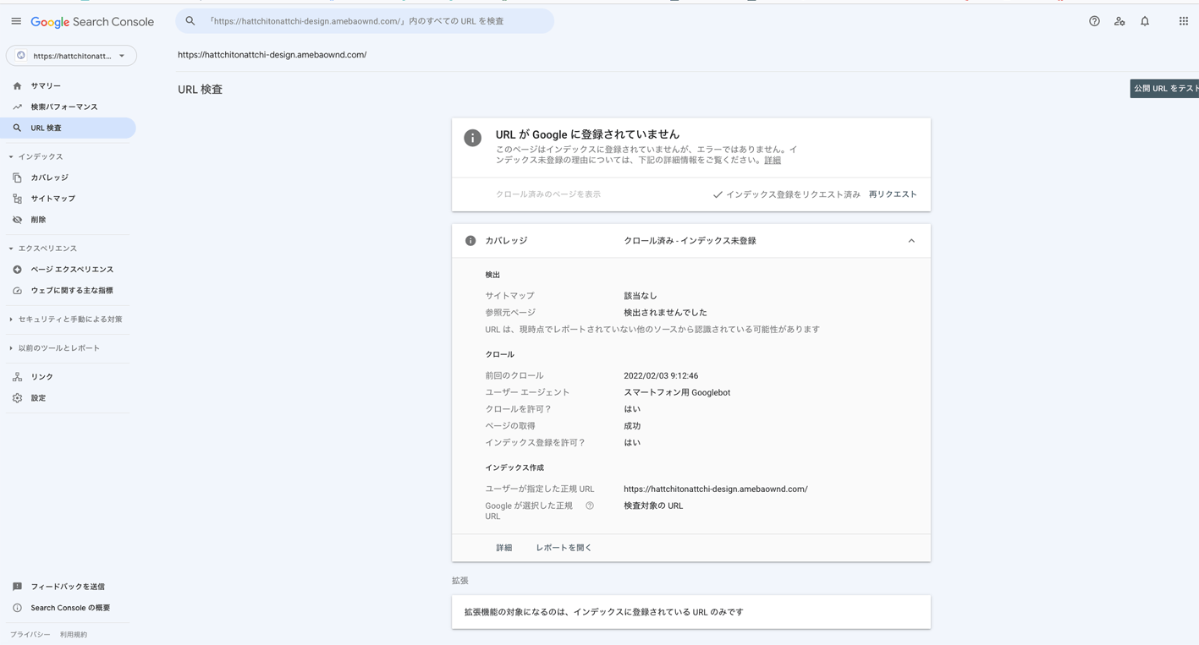Click the search magnifier icon in URL bar

(190, 21)
